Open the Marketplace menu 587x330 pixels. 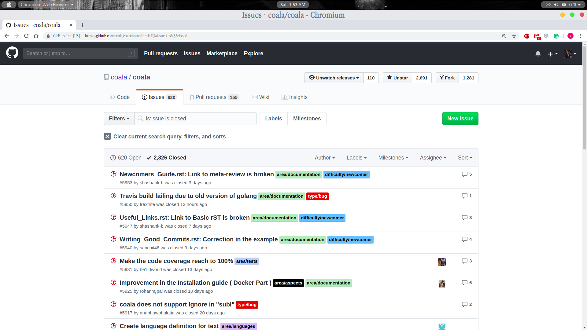pos(222,53)
